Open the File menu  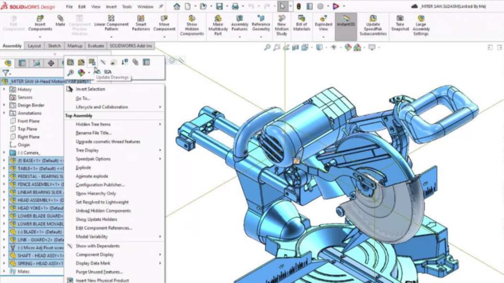click(x=69, y=7)
